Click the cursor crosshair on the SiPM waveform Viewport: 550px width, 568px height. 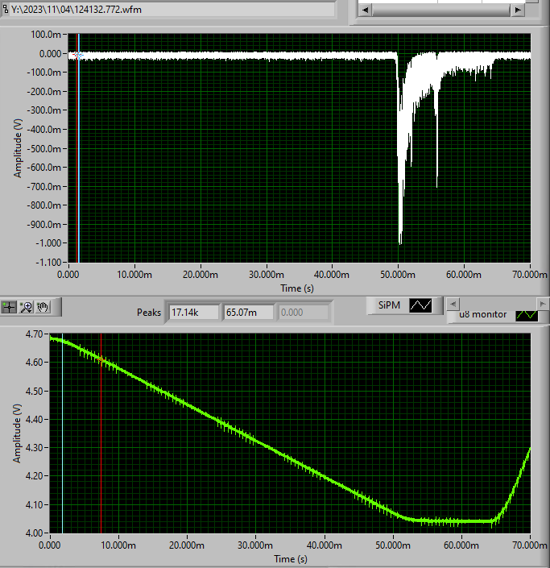pos(78,55)
